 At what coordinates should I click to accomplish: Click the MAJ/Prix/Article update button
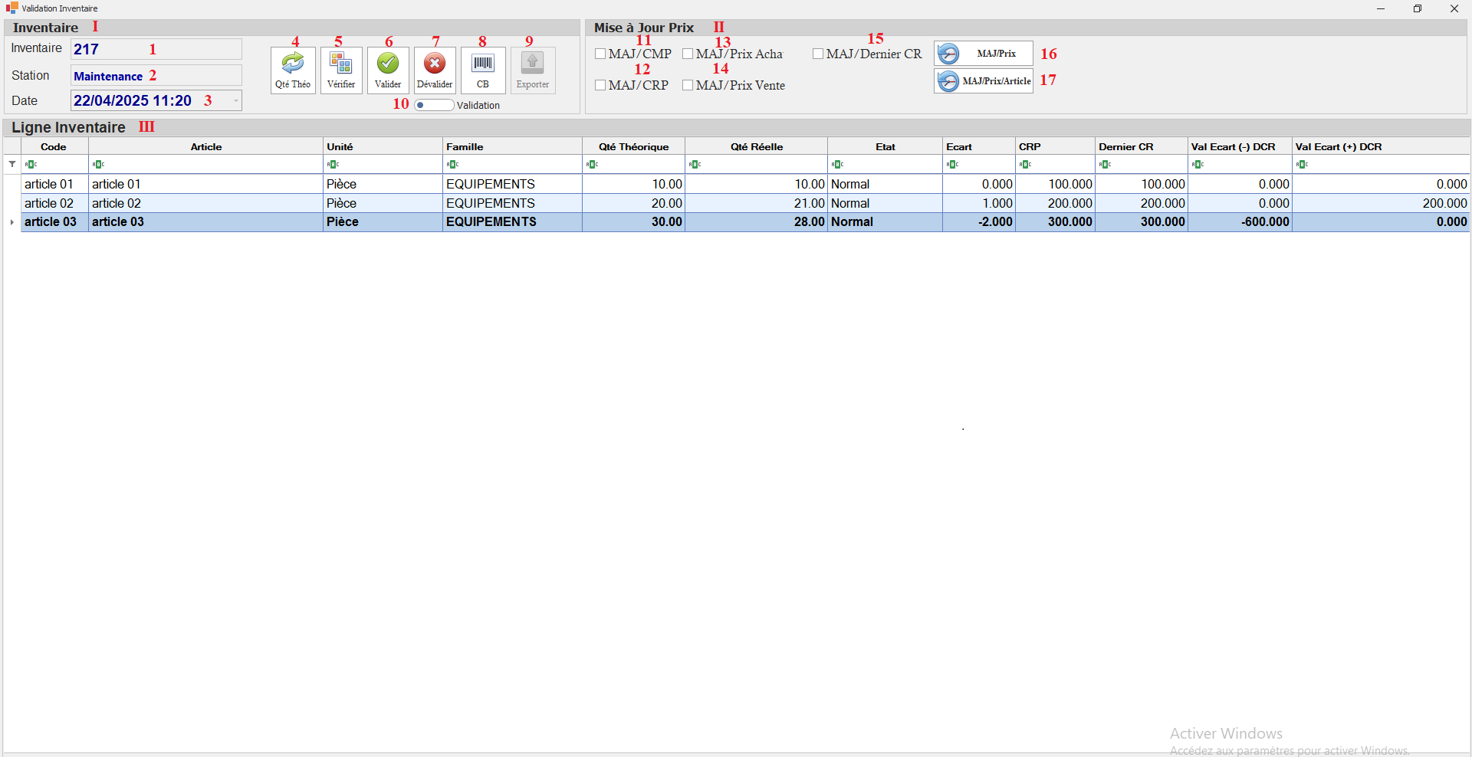pos(984,81)
